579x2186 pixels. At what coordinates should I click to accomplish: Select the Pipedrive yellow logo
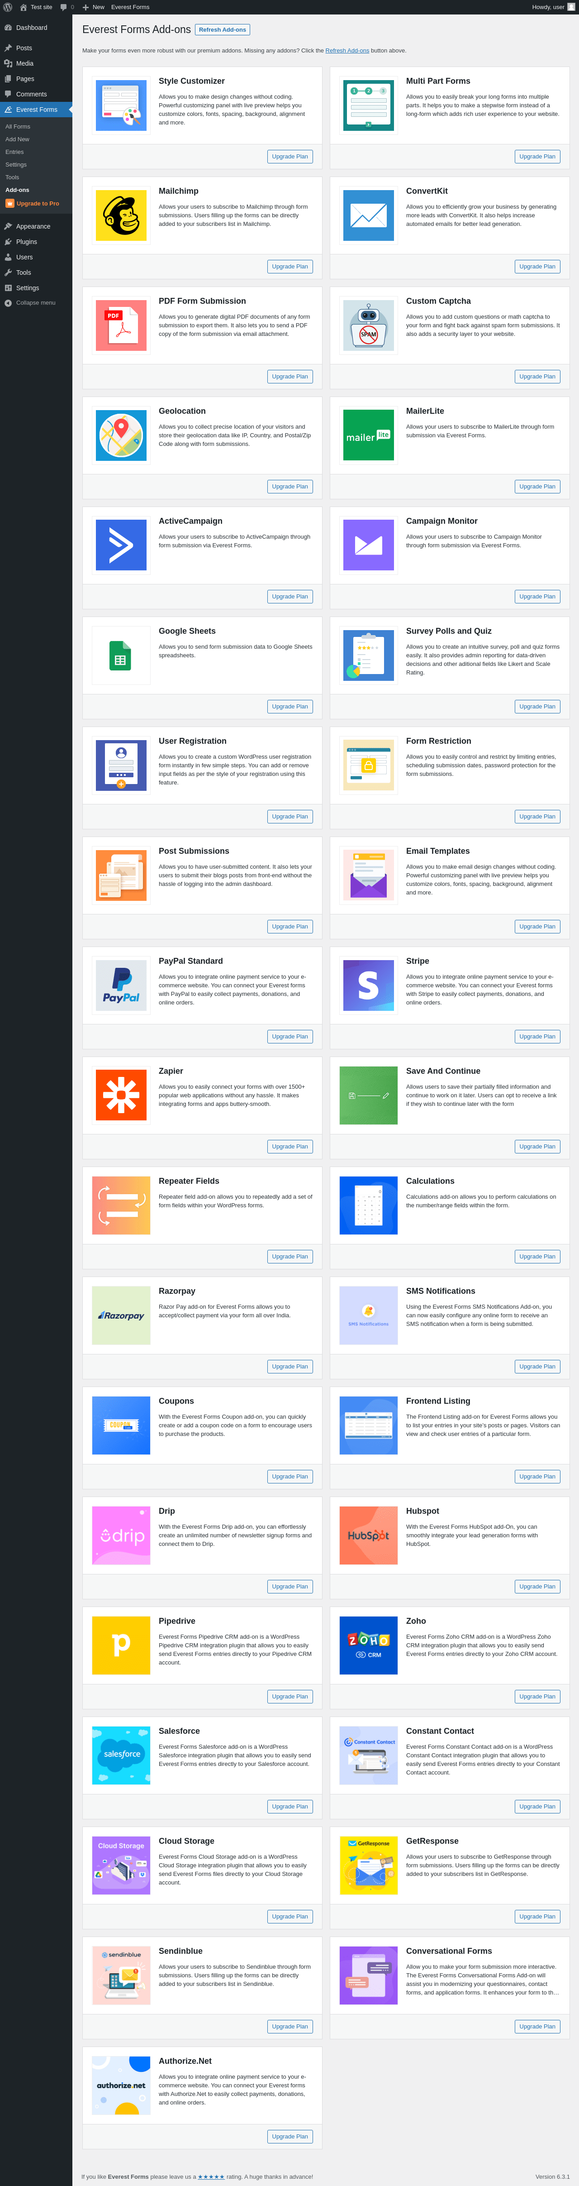[x=121, y=1645]
